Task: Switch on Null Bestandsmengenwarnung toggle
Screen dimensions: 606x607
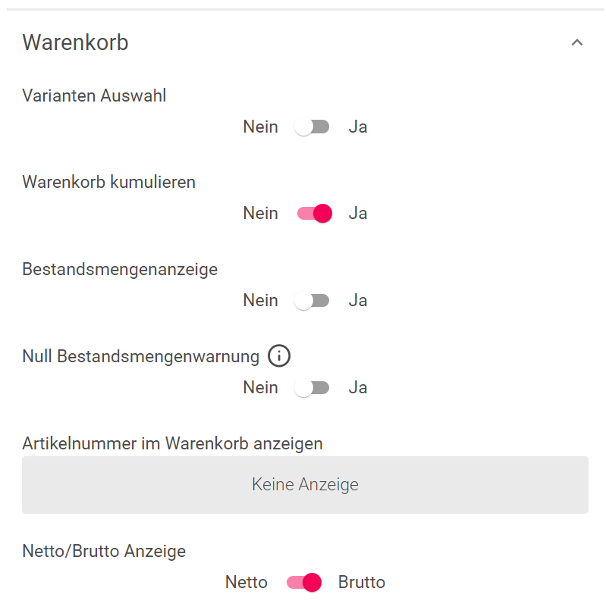Action: [313, 388]
